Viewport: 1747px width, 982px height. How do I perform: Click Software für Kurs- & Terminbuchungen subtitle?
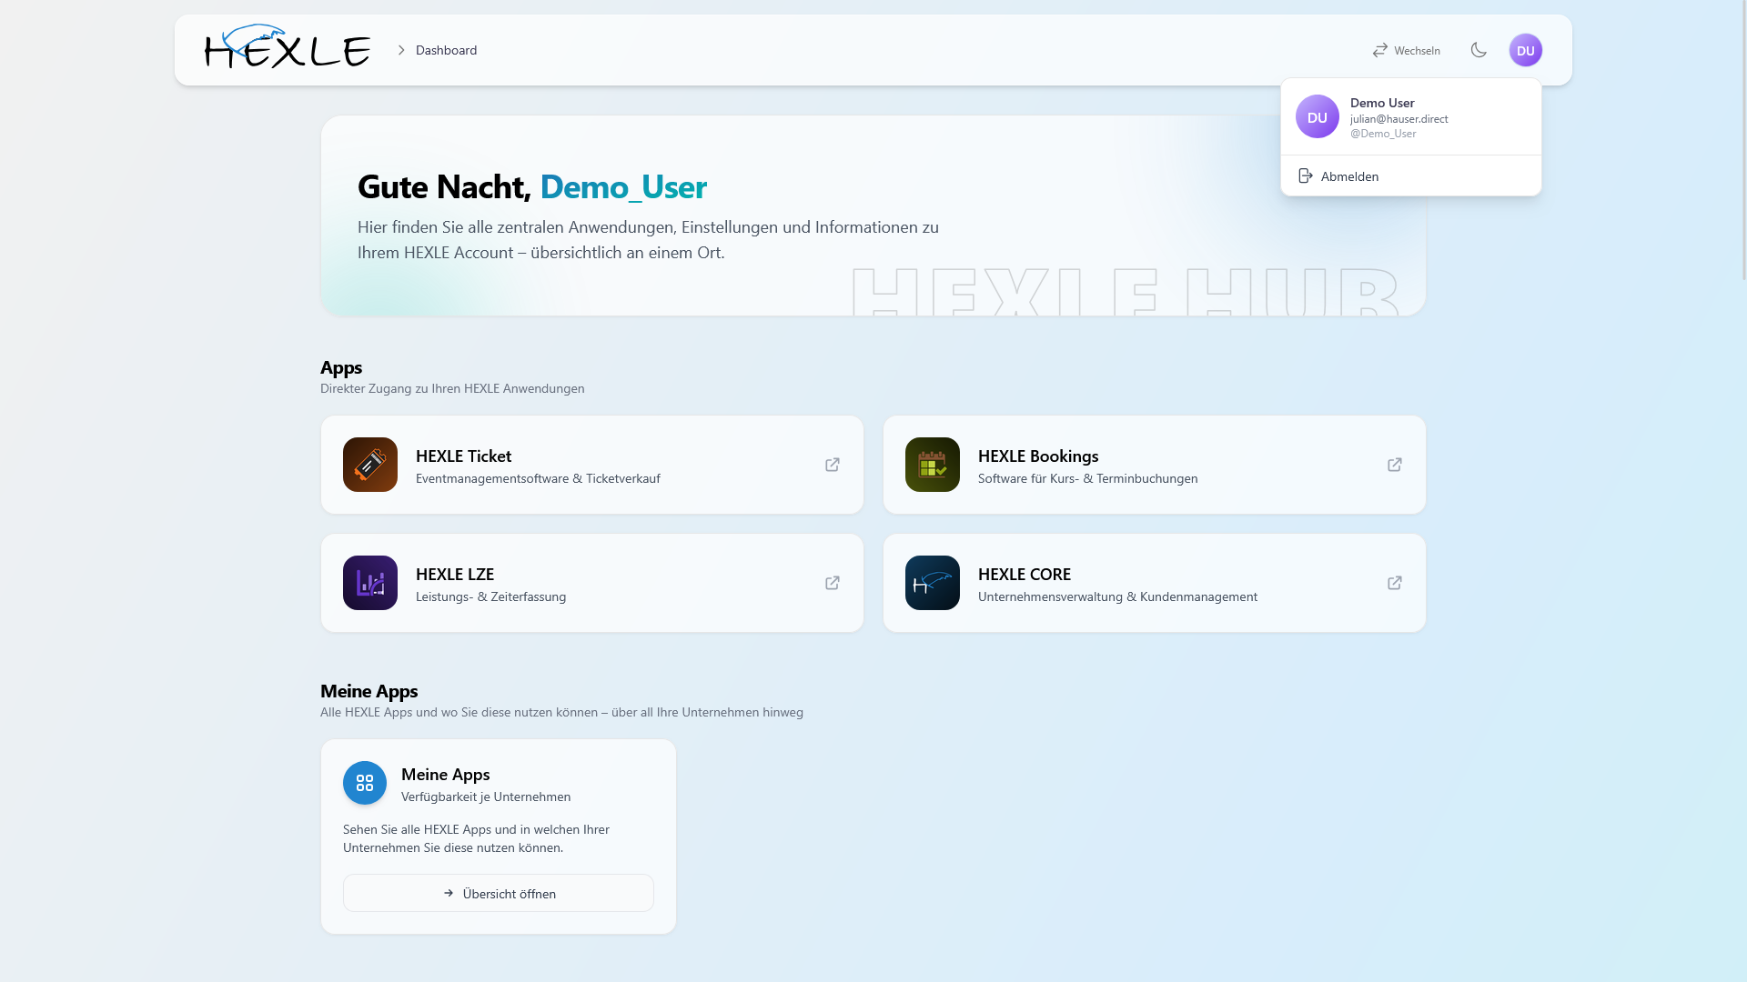pyautogui.click(x=1088, y=478)
